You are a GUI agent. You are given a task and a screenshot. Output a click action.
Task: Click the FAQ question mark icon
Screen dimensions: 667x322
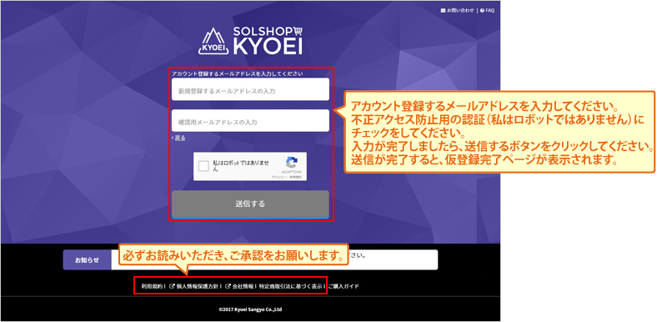coord(482,10)
